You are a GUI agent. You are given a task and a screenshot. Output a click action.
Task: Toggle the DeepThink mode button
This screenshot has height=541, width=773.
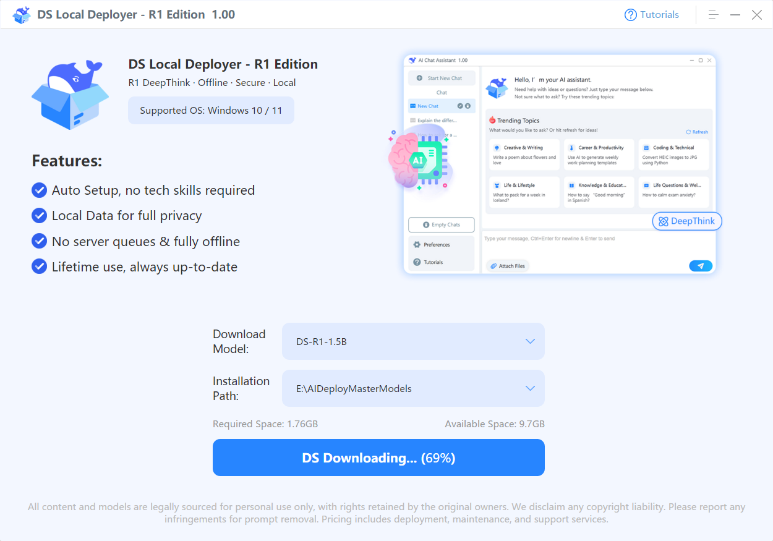click(x=686, y=221)
